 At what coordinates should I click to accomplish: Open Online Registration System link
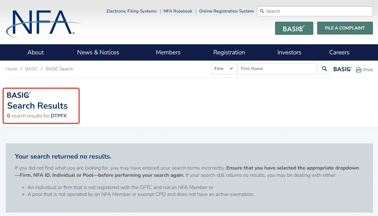point(226,11)
